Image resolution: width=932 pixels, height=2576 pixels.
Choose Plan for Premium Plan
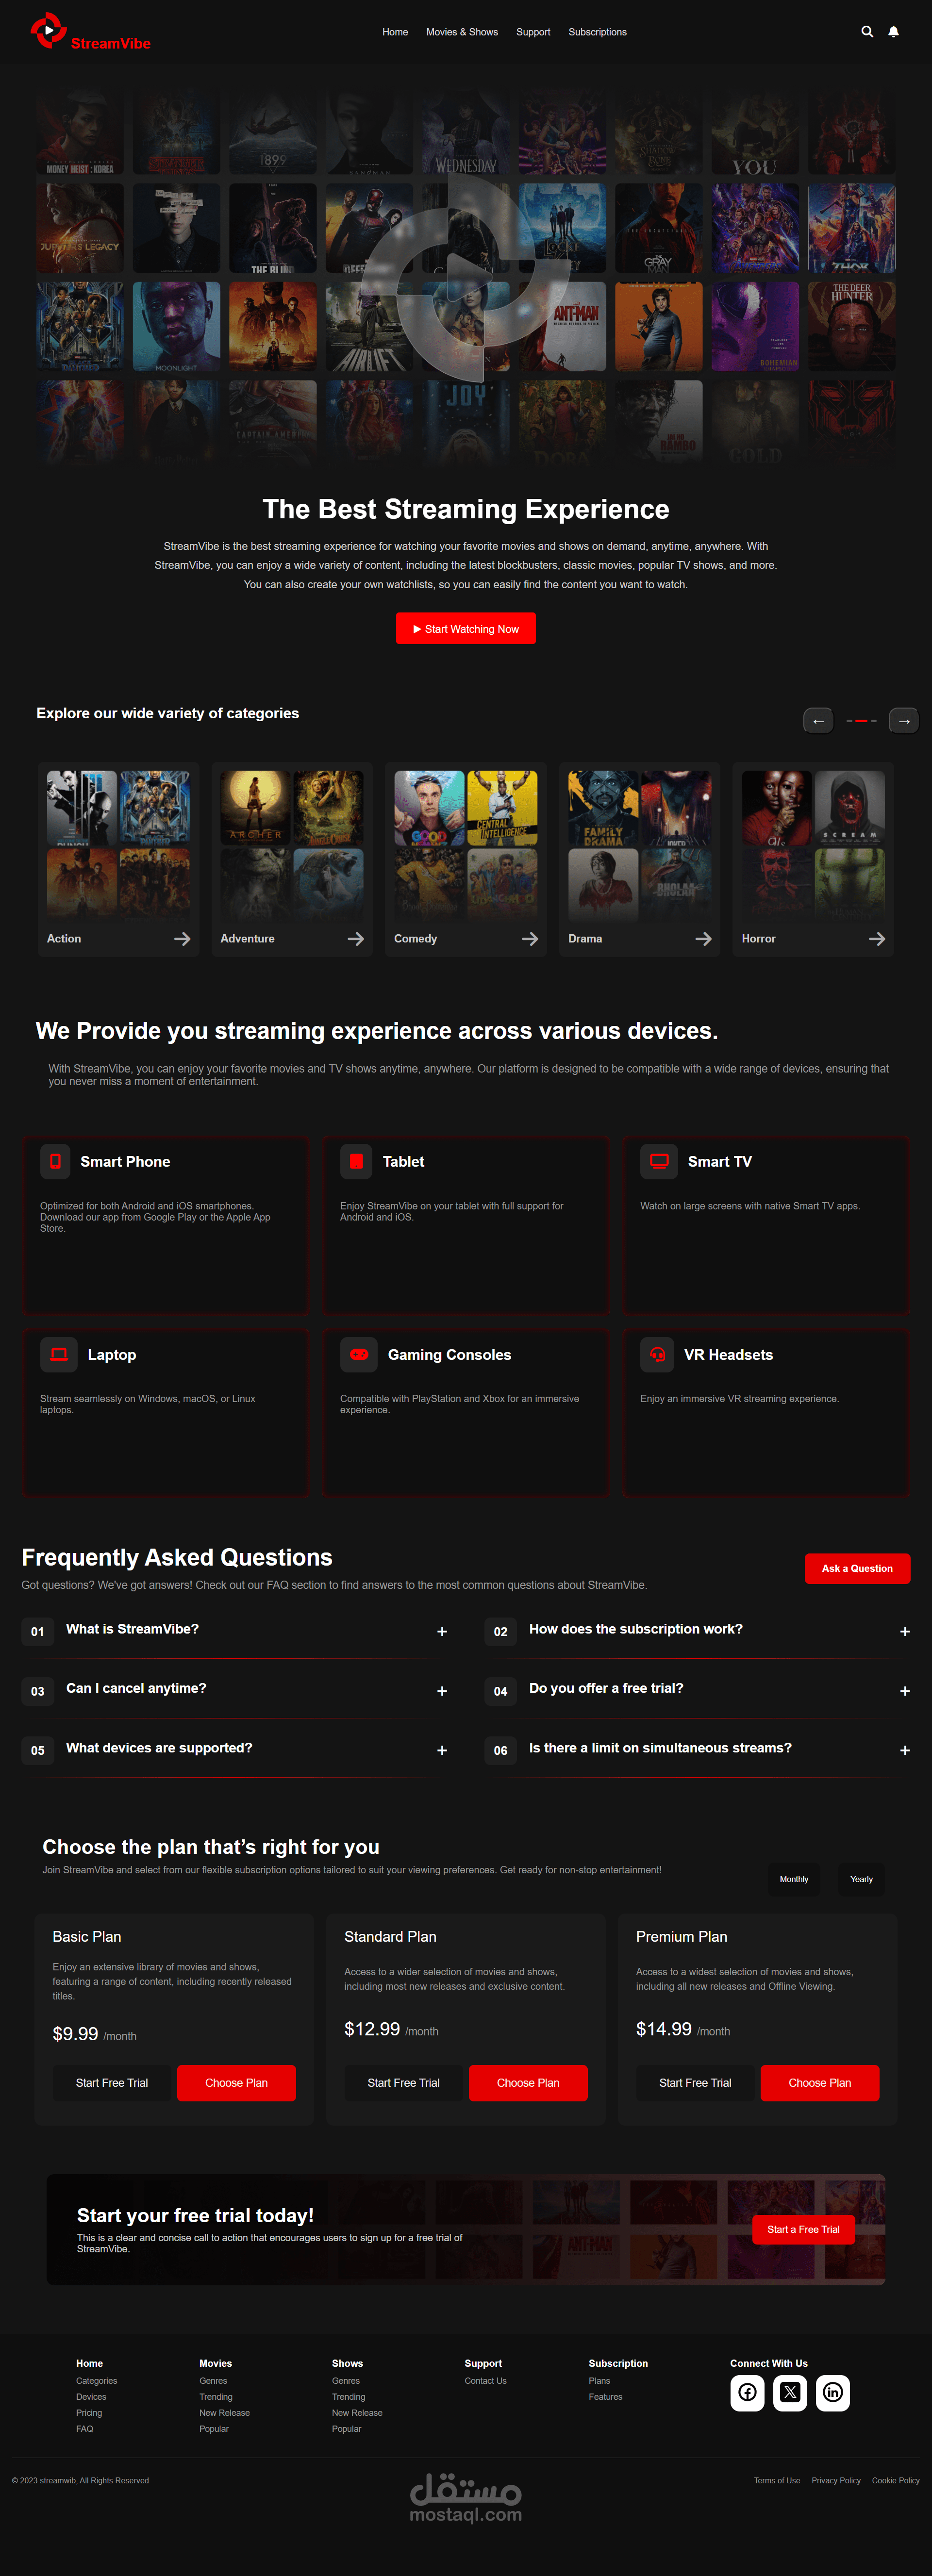(820, 2083)
